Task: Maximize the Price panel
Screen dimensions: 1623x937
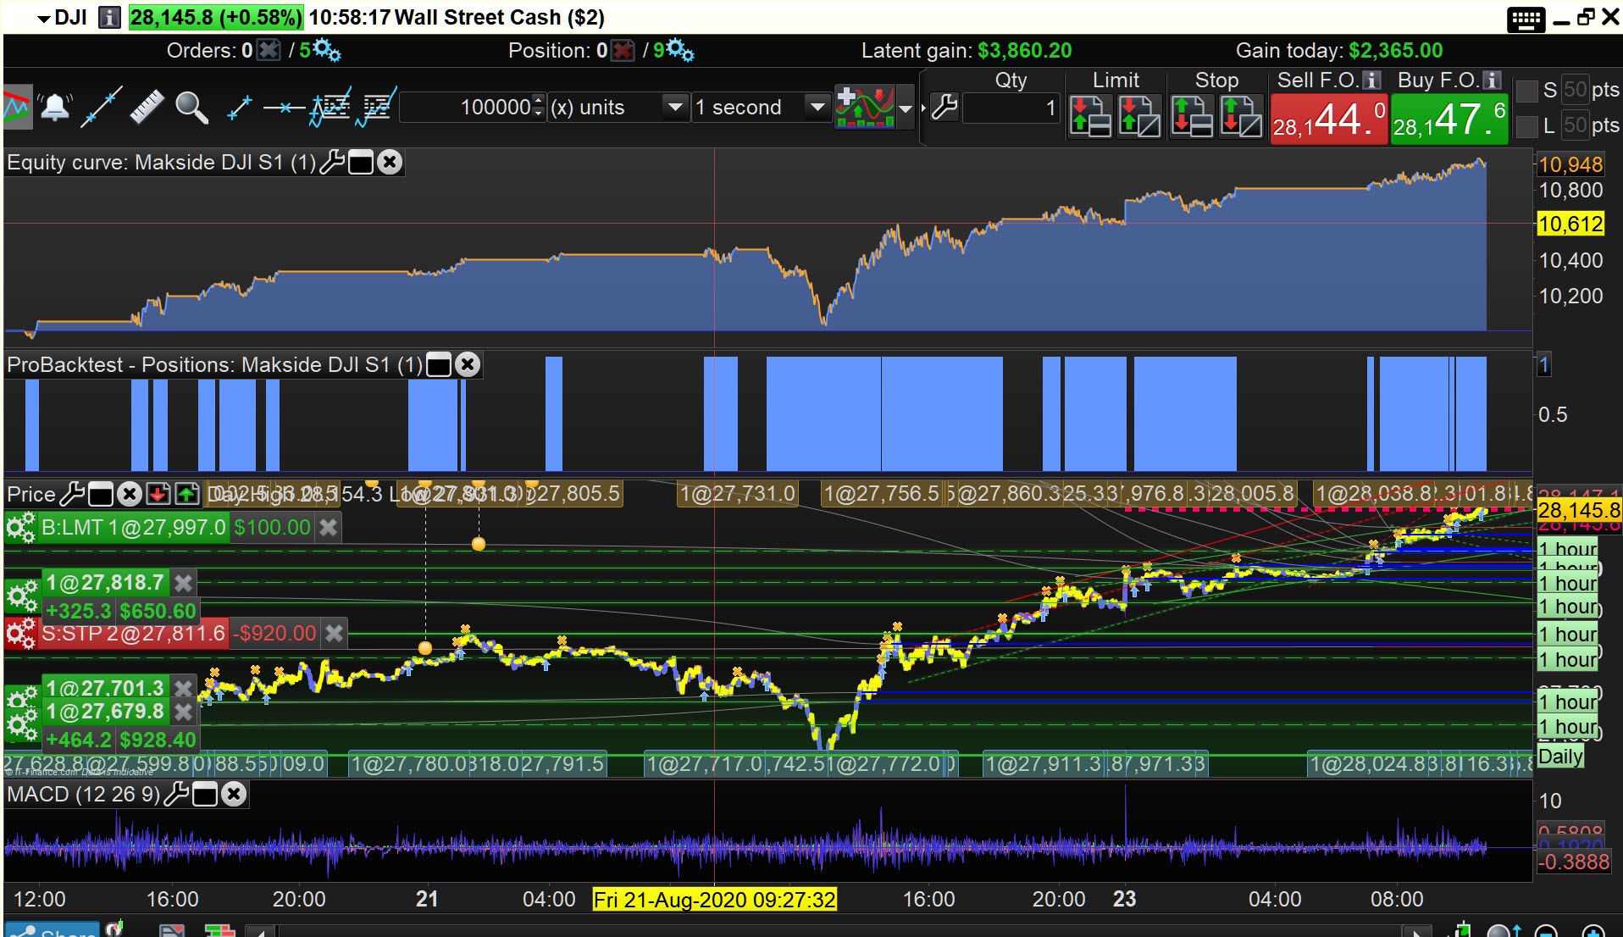Action: 101,494
